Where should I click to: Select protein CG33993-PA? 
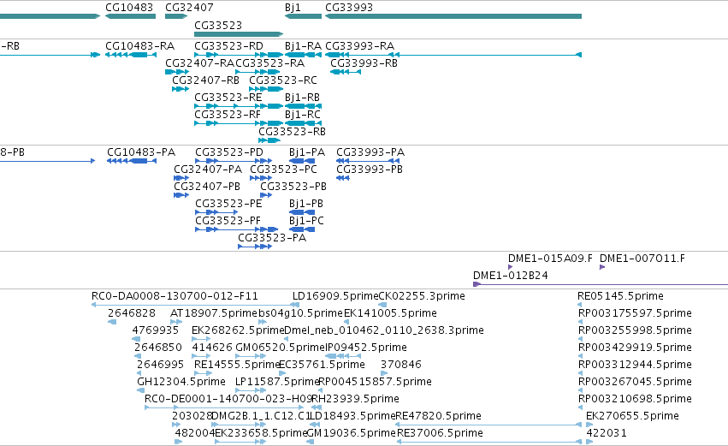368,161
